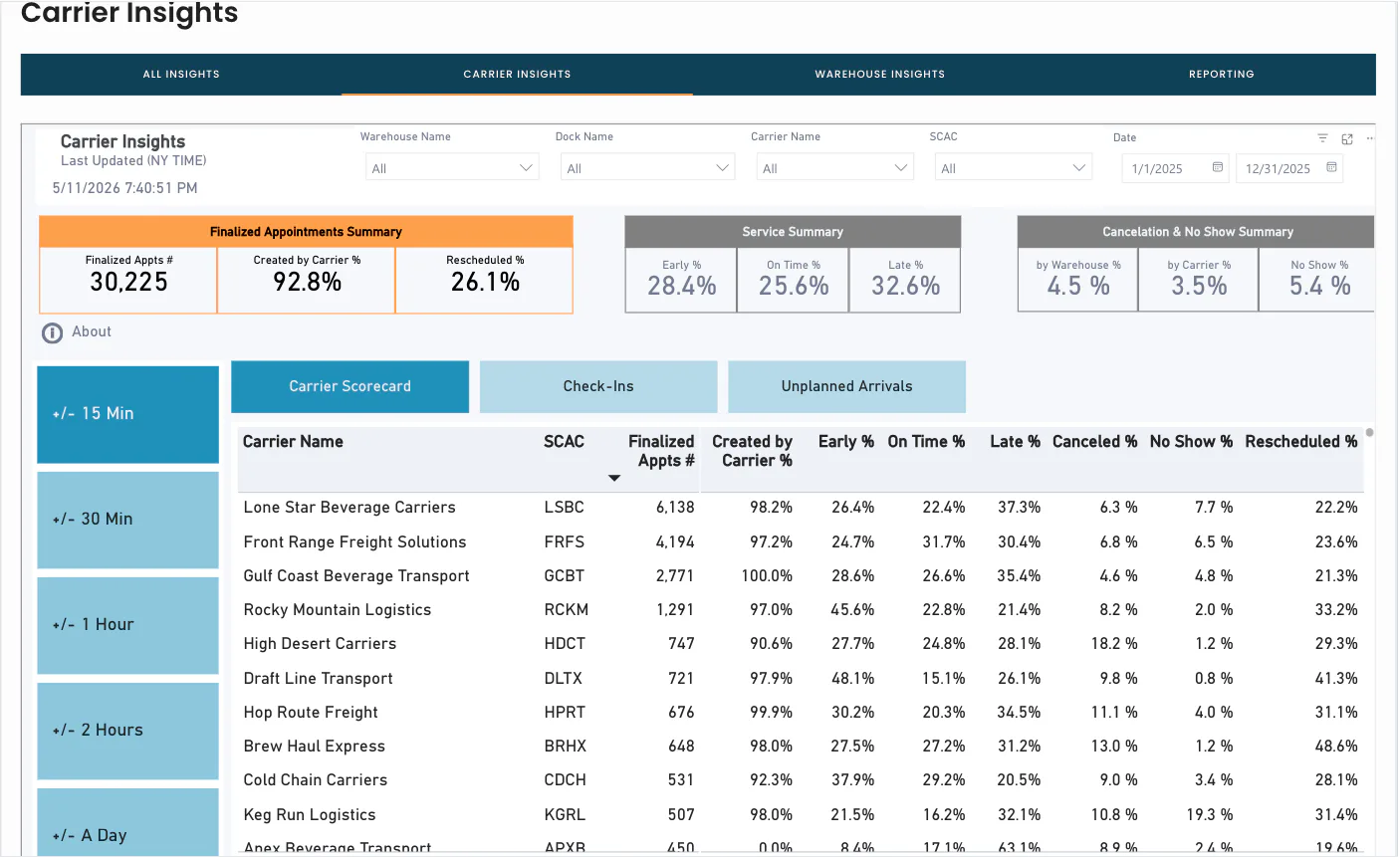Image resolution: width=1398 pixels, height=857 pixels.
Task: Open the end date calendar picker icon
Action: point(1331,168)
